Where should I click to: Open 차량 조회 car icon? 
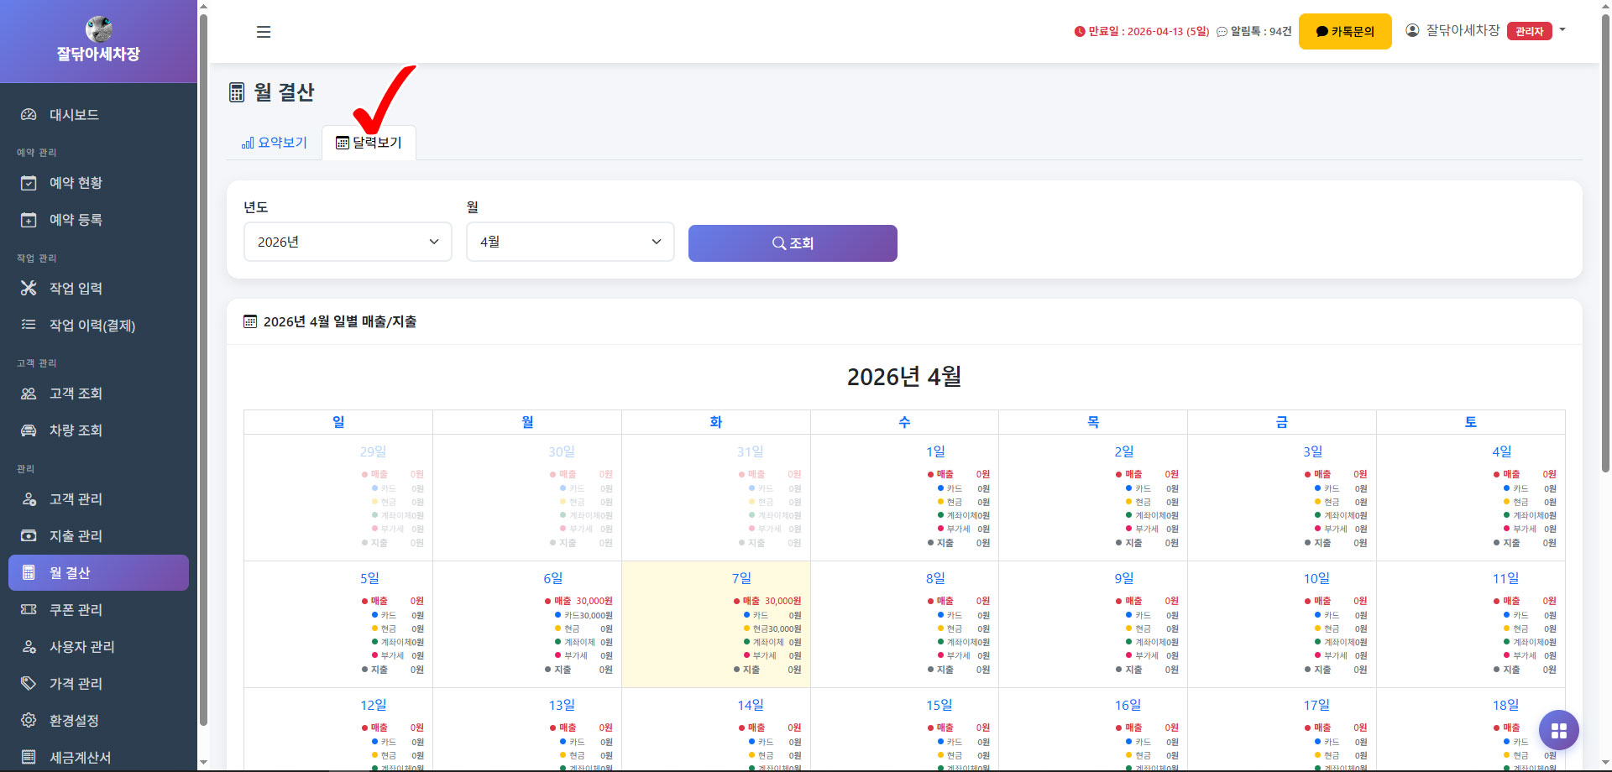[29, 430]
